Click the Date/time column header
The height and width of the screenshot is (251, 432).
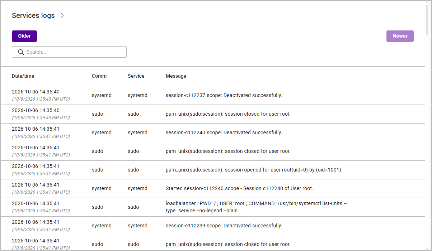23,76
